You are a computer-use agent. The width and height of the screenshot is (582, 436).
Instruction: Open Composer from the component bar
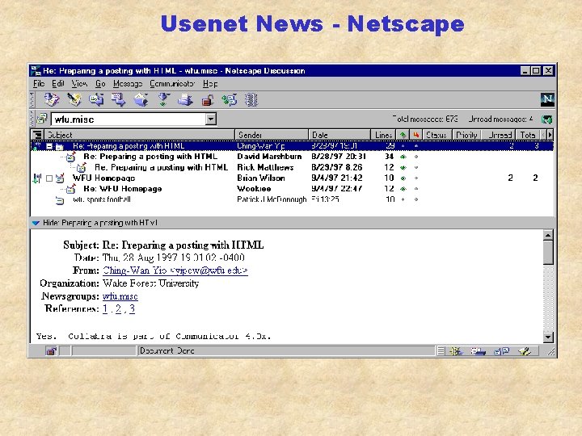525,350
